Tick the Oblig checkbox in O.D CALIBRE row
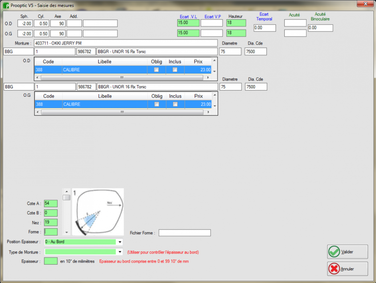 157,70
